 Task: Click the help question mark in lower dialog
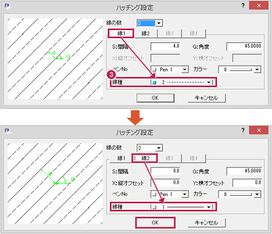pos(243,130)
